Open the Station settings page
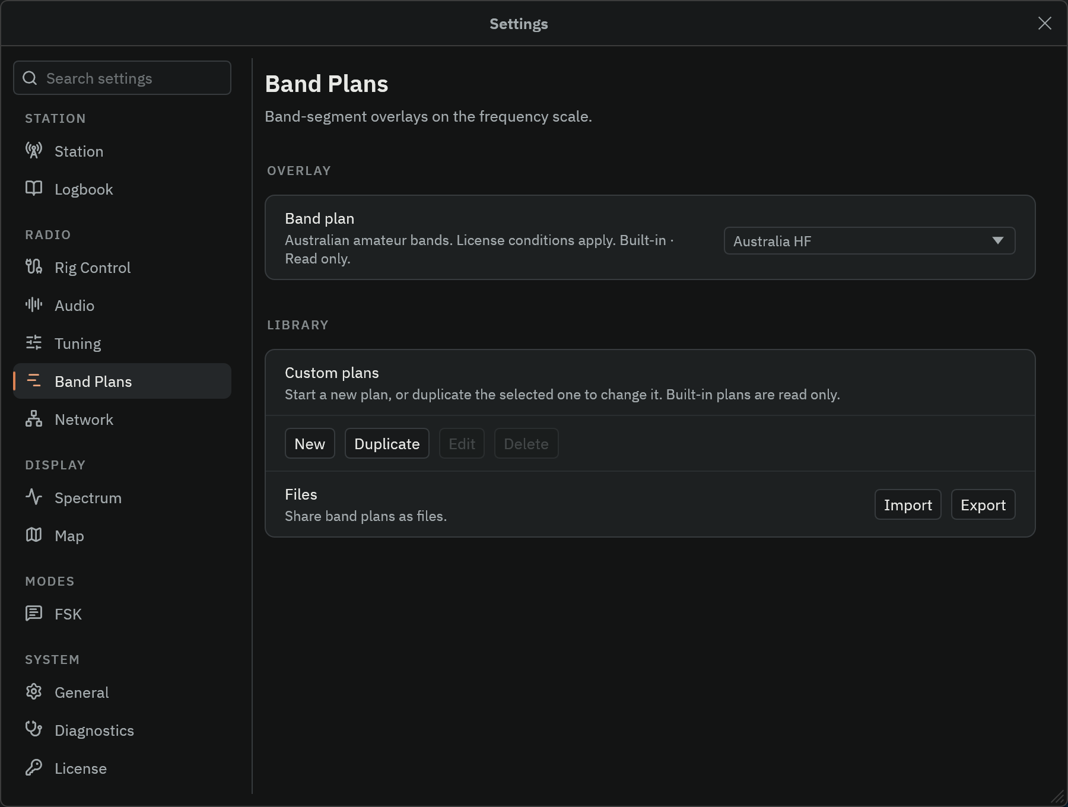This screenshot has width=1068, height=807. tap(122, 151)
